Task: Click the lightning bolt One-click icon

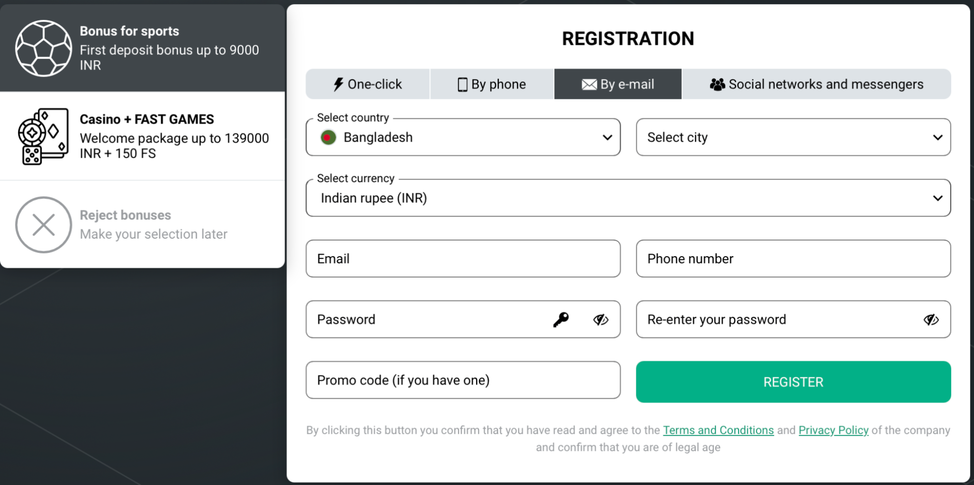Action: (338, 84)
